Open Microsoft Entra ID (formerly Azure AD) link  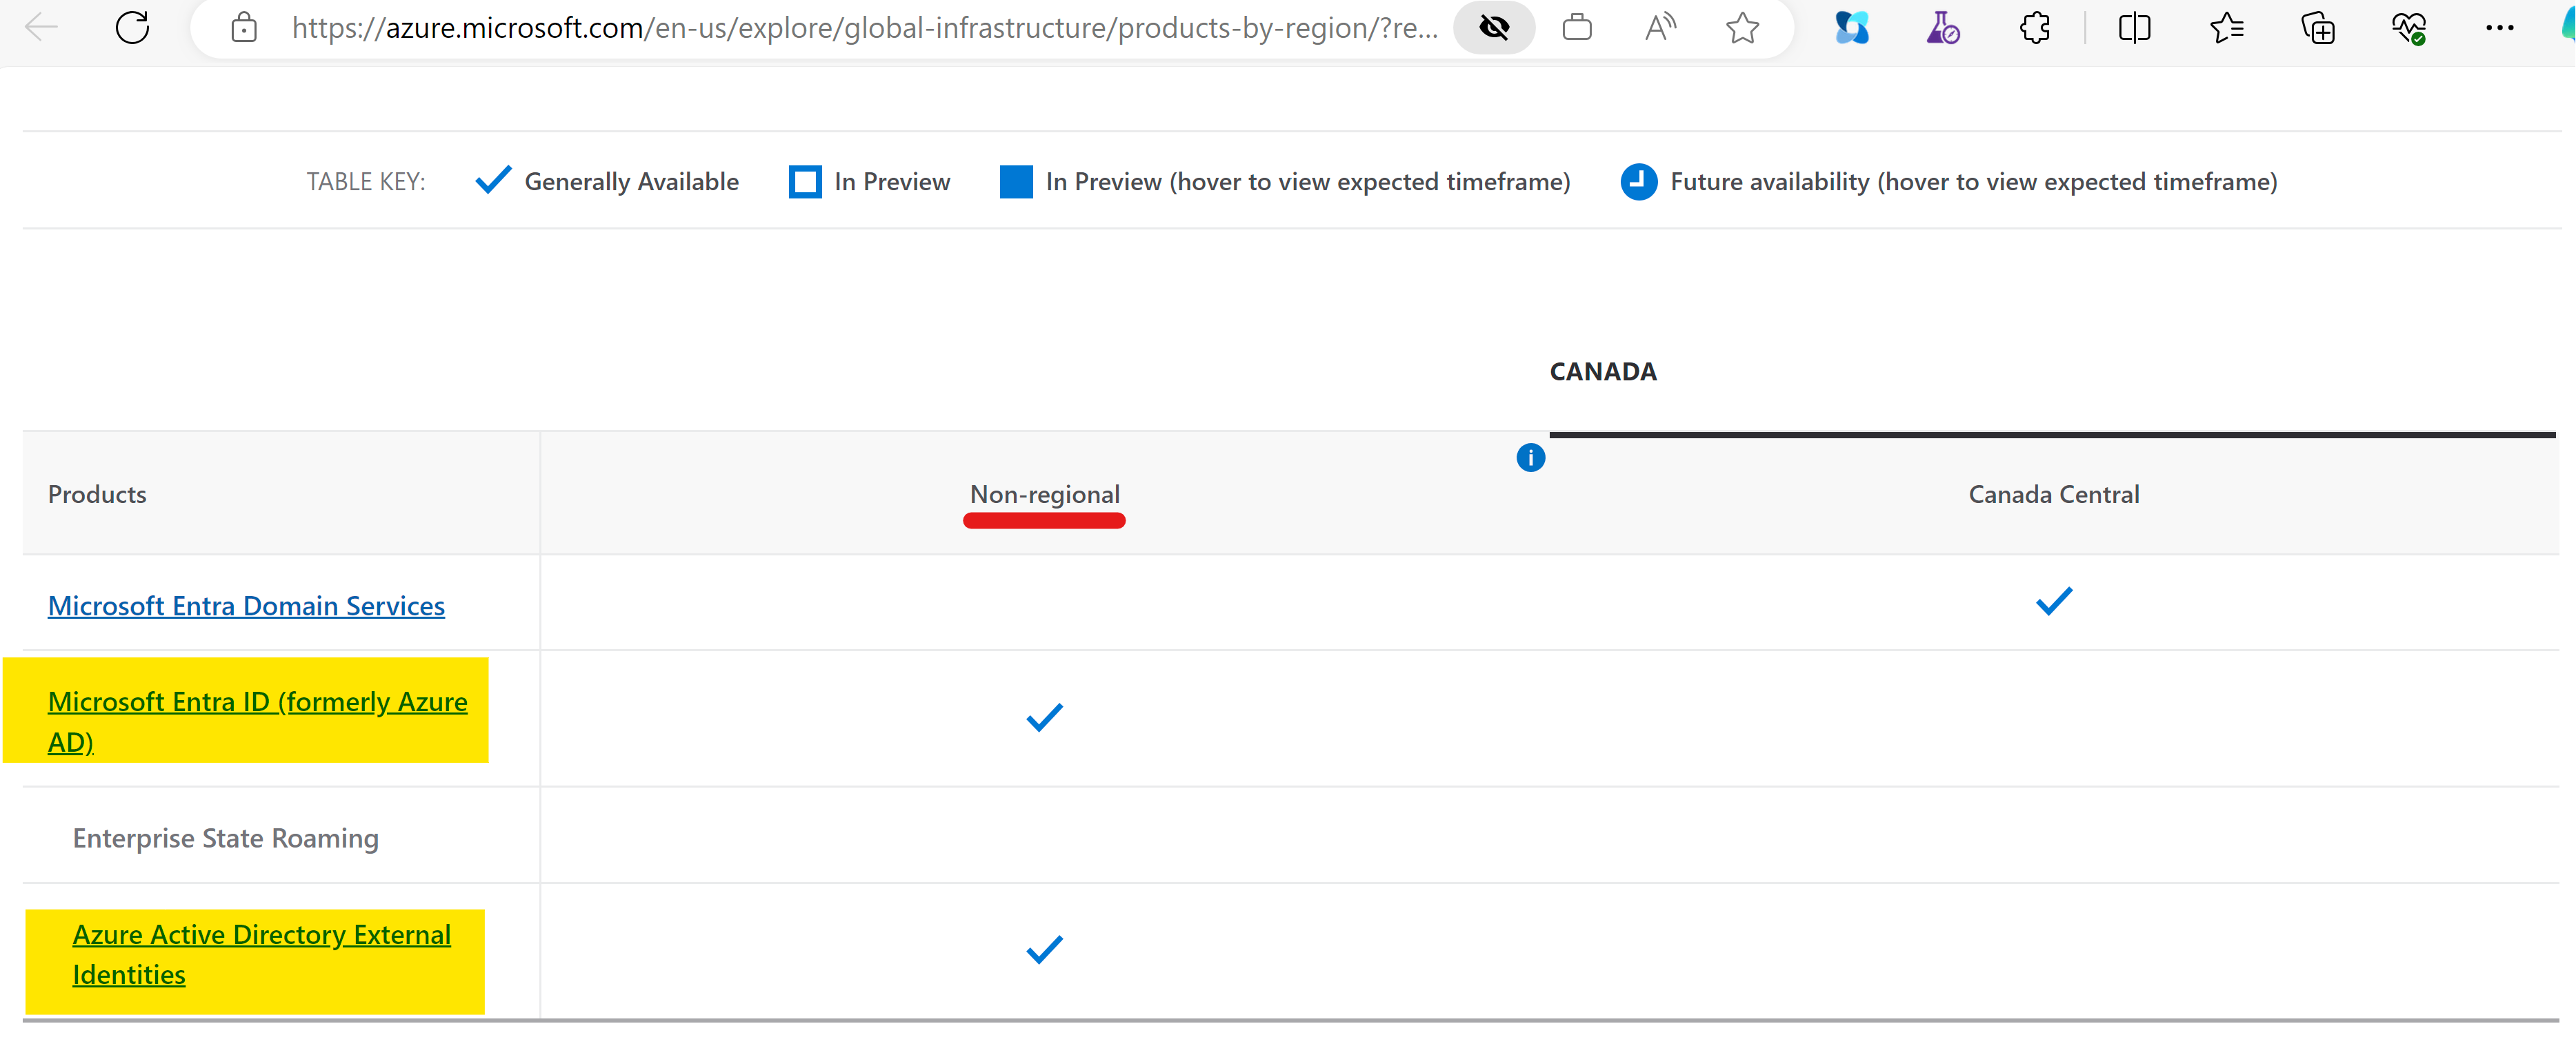point(257,721)
